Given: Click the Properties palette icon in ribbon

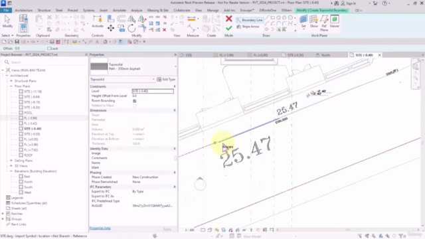Looking at the screenshot, I should click(x=23, y=28).
